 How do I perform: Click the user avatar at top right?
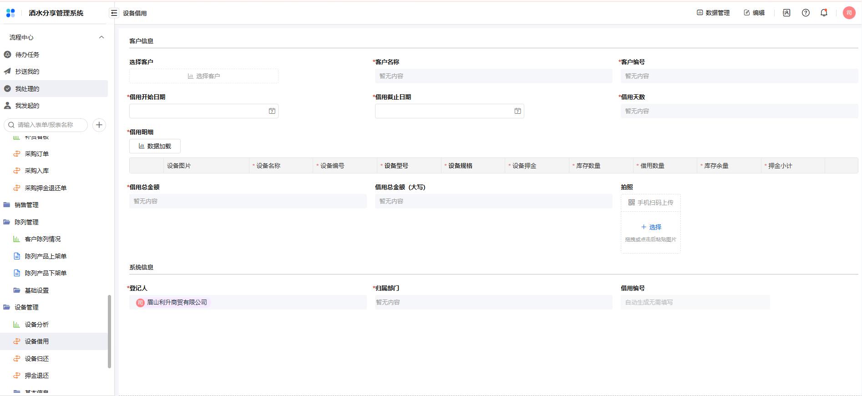pyautogui.click(x=849, y=13)
